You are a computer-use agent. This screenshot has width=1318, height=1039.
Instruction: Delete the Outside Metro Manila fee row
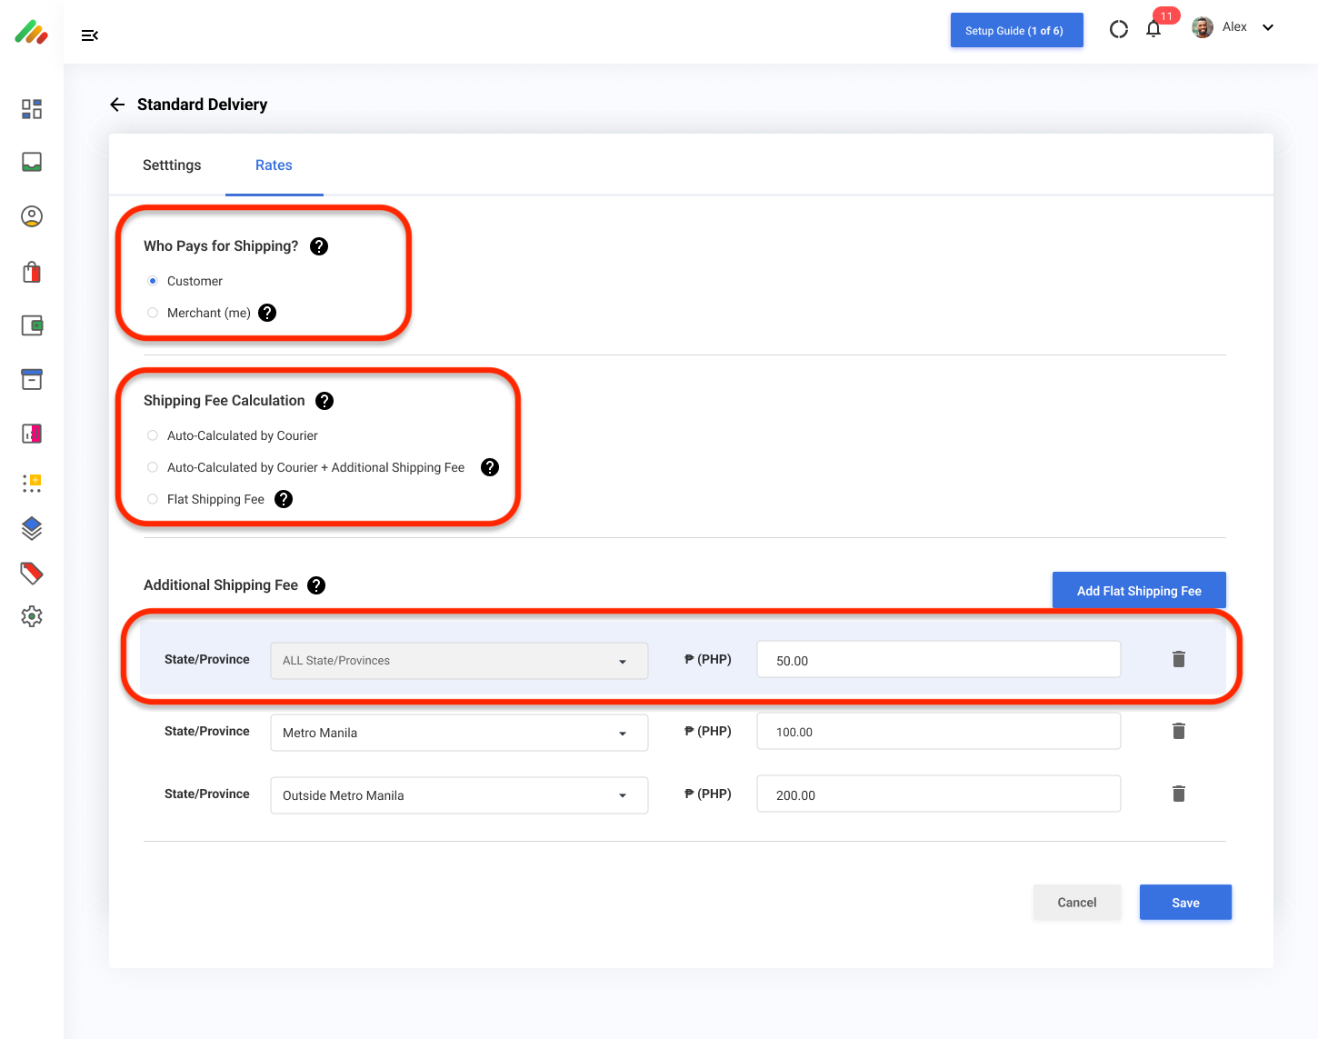point(1178,794)
